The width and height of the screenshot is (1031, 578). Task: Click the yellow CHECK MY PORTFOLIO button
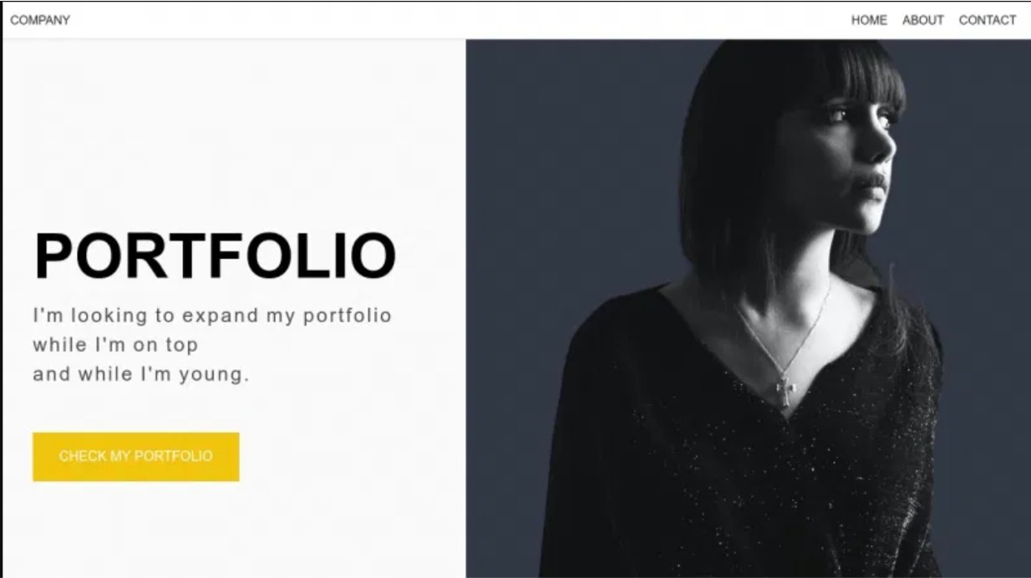pos(136,457)
